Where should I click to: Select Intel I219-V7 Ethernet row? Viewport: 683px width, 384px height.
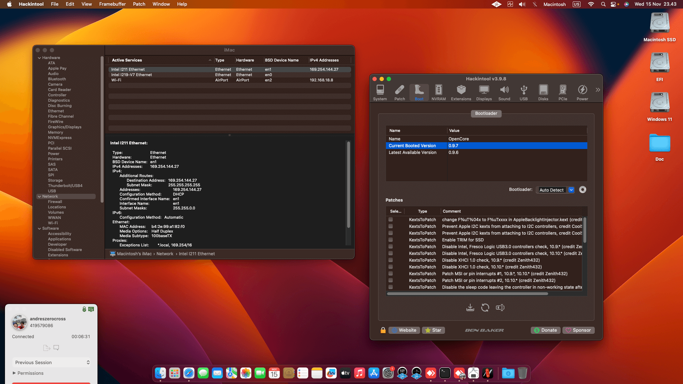pos(229,75)
